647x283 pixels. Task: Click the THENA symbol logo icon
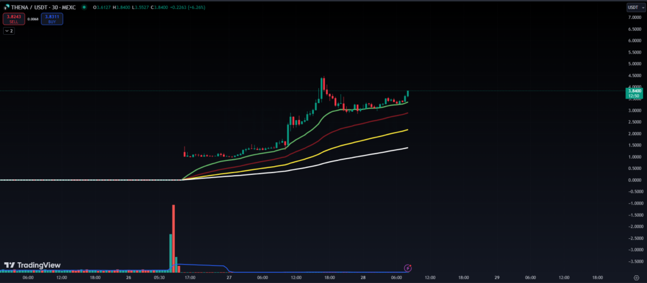[x=6, y=8]
